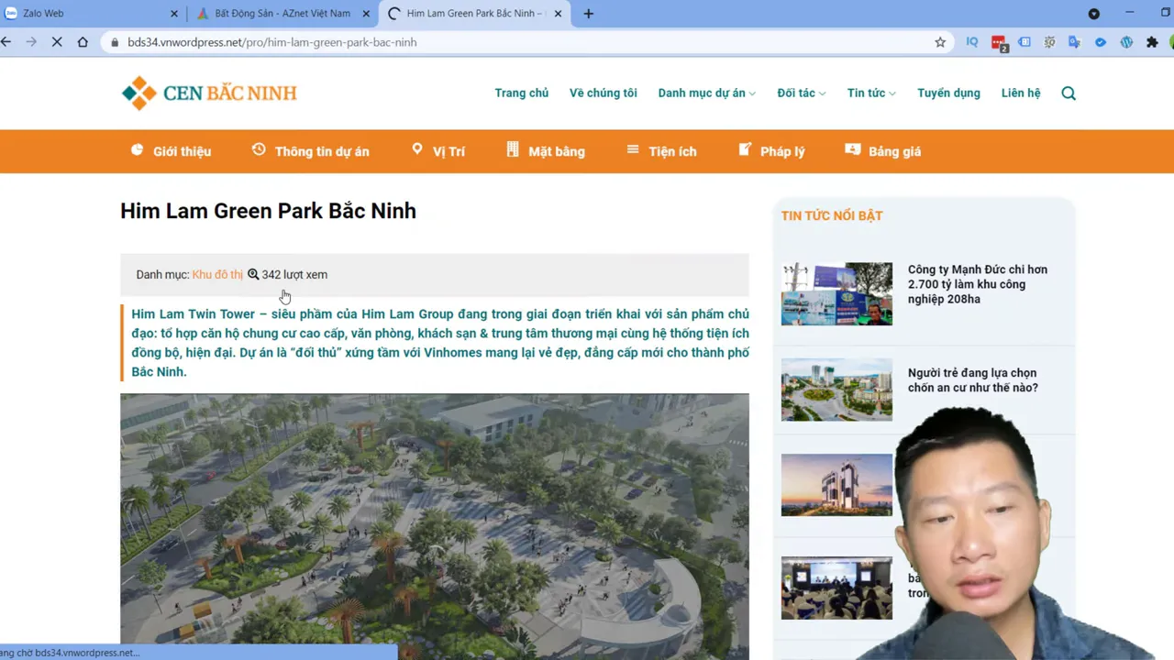Click the industrial park news thumbnail

(x=836, y=294)
